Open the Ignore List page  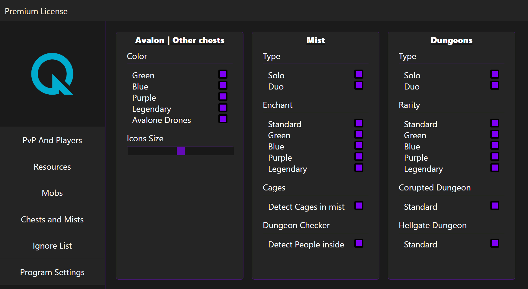tap(52, 246)
